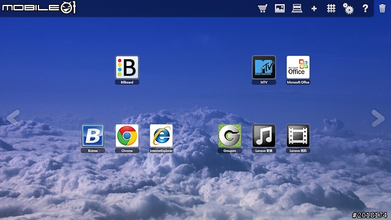Click the "InternetExplorer" label

point(161,151)
